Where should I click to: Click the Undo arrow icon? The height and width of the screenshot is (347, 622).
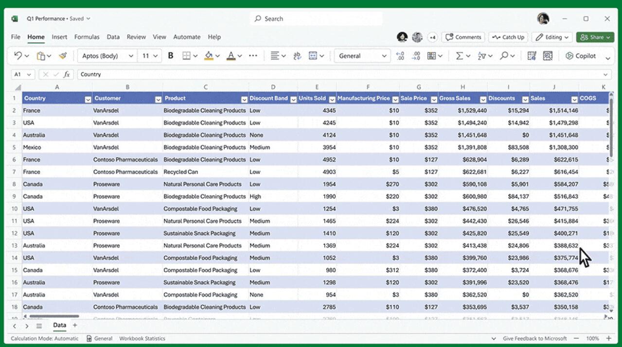[18, 56]
